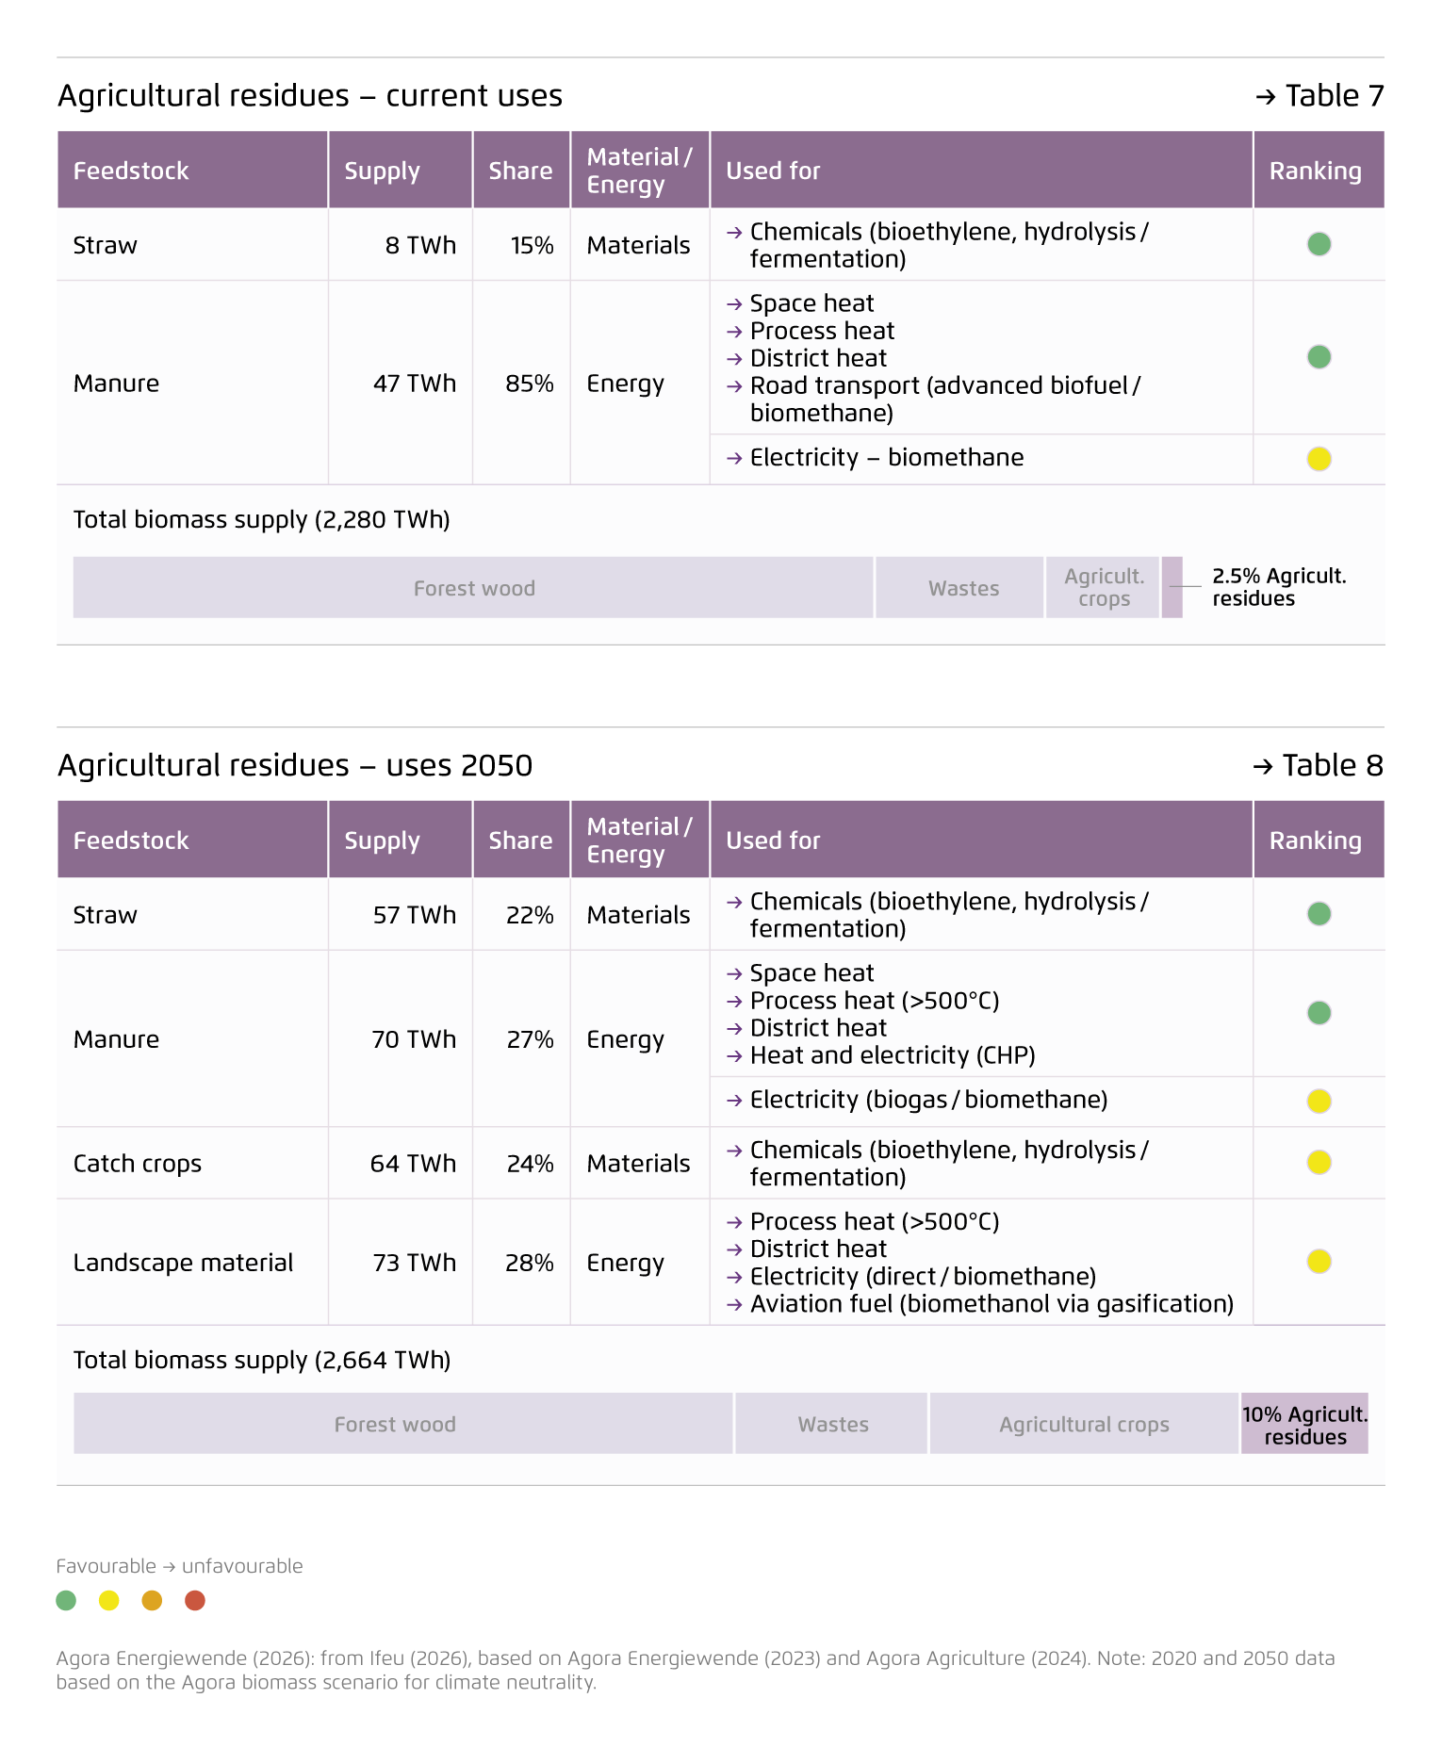Image resolution: width=1442 pixels, height=1747 pixels.
Task: Select the yellow ranking dot in the Catch crops row
Action: tap(1319, 1162)
